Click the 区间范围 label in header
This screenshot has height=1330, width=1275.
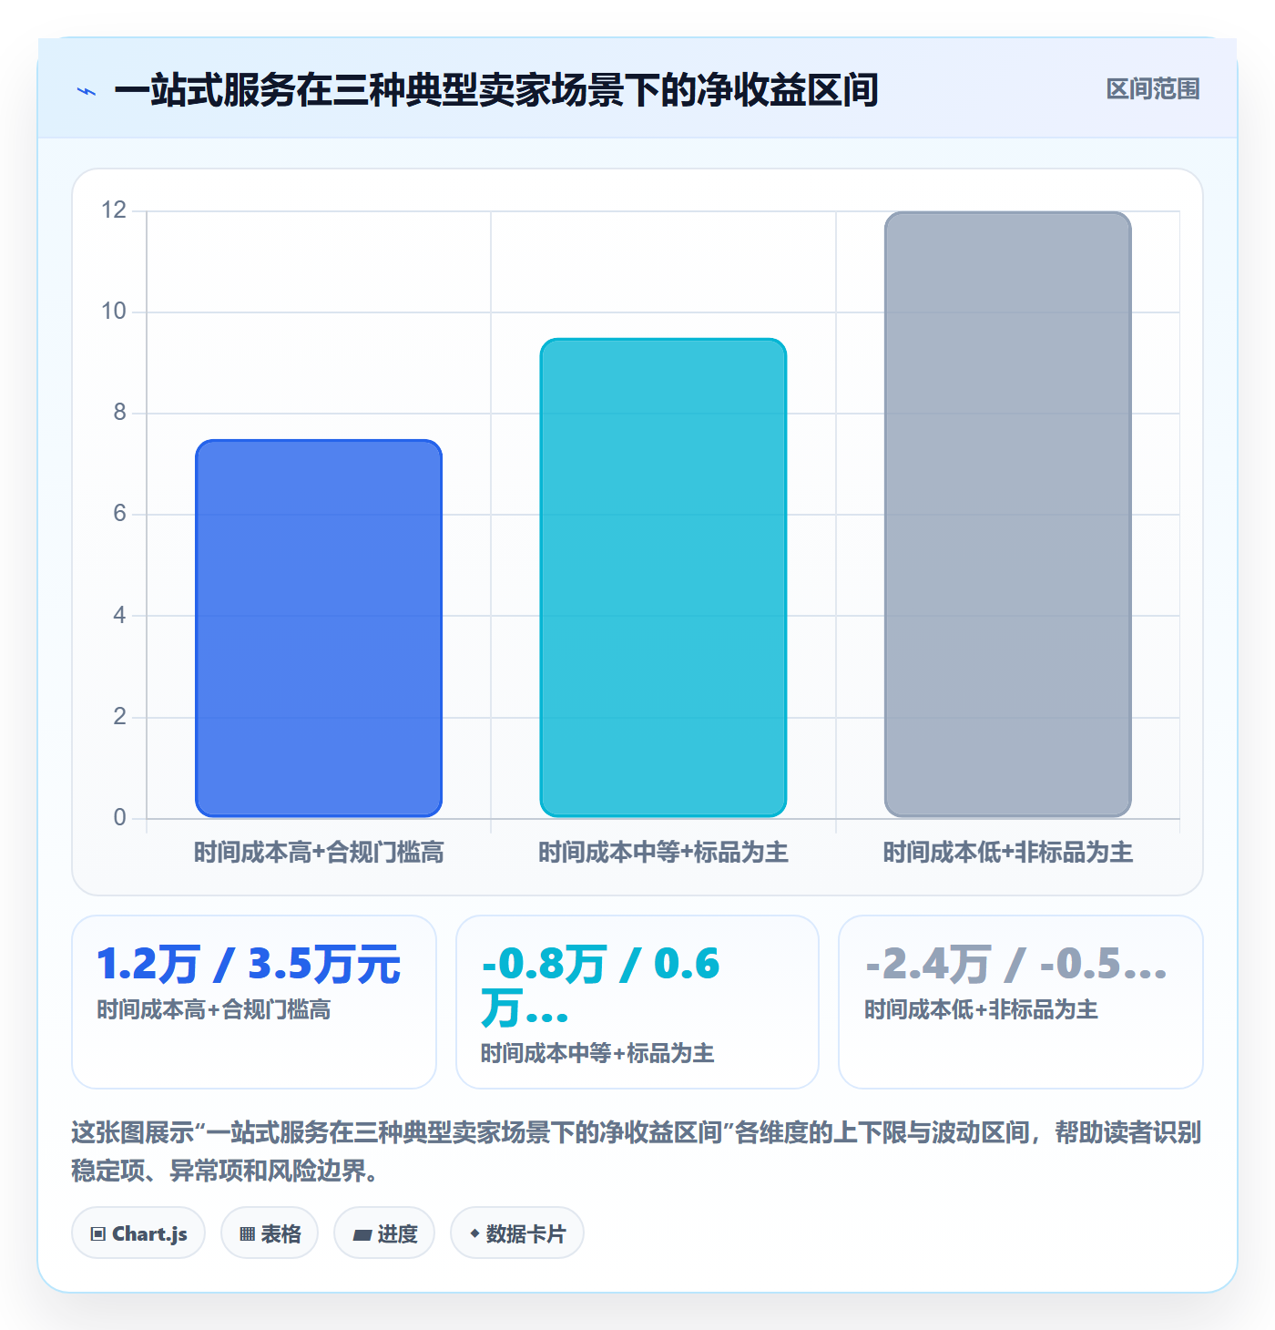tap(1153, 89)
